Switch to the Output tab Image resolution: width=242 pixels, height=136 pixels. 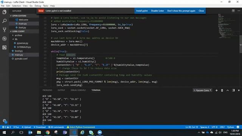click(61, 90)
